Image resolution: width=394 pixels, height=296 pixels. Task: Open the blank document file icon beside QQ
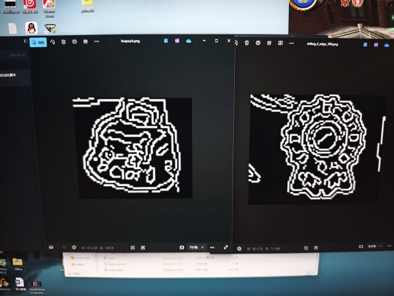pyautogui.click(x=12, y=29)
